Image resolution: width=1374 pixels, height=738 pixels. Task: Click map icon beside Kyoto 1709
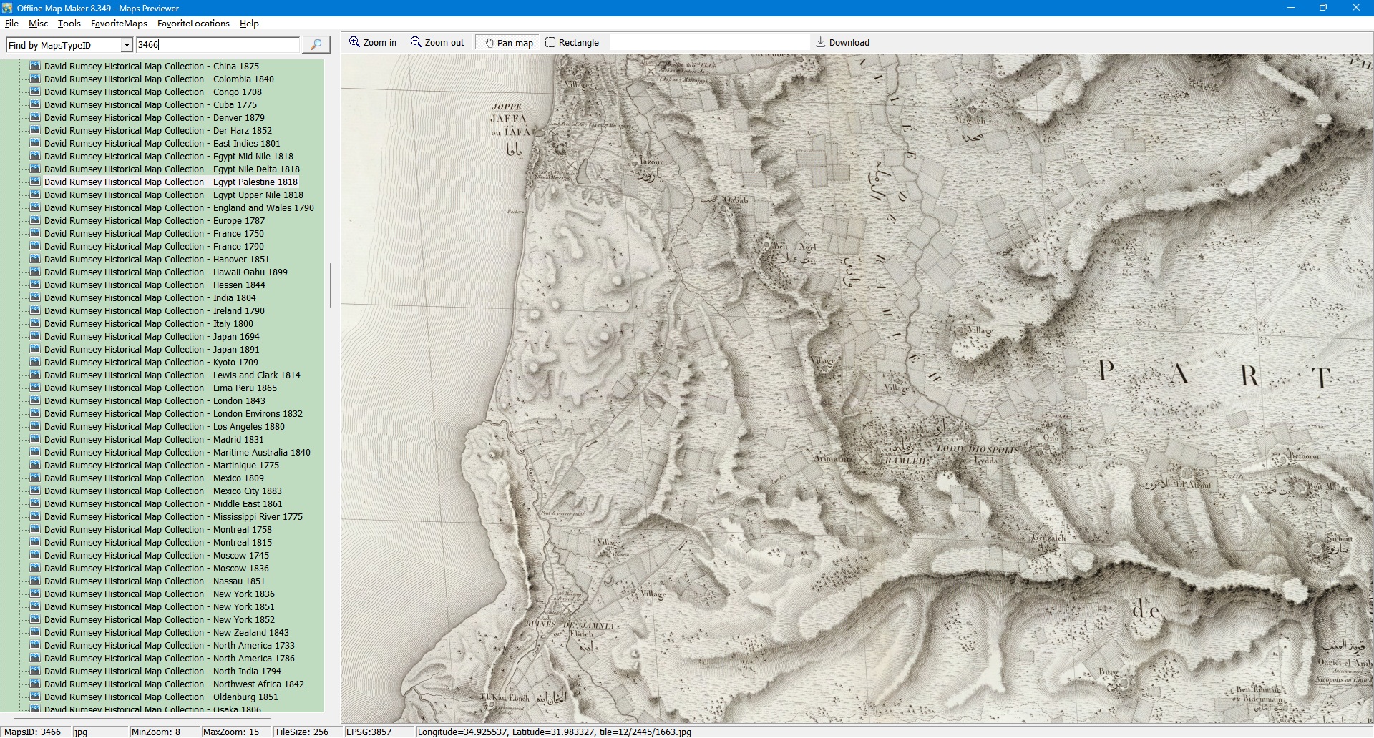[x=35, y=362]
